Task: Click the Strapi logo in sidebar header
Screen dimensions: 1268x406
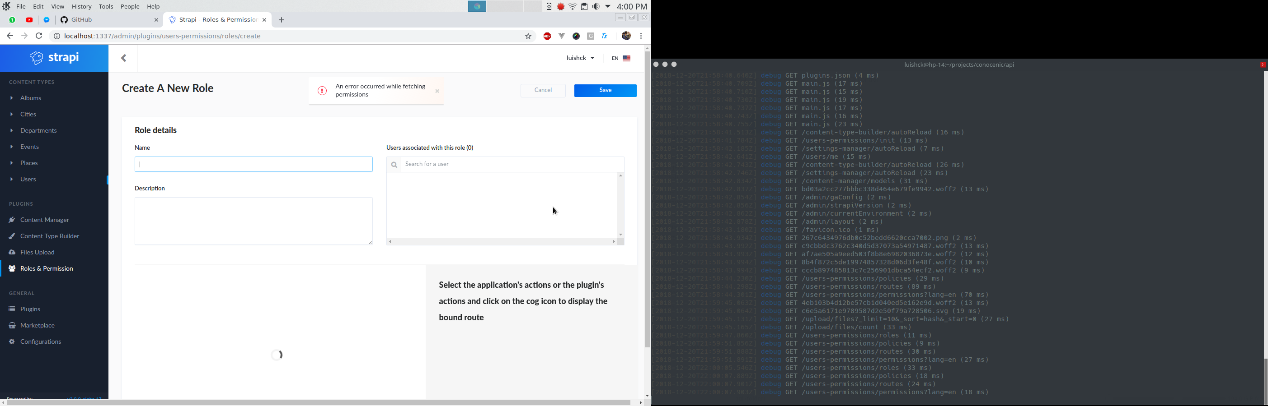Action: pos(54,58)
